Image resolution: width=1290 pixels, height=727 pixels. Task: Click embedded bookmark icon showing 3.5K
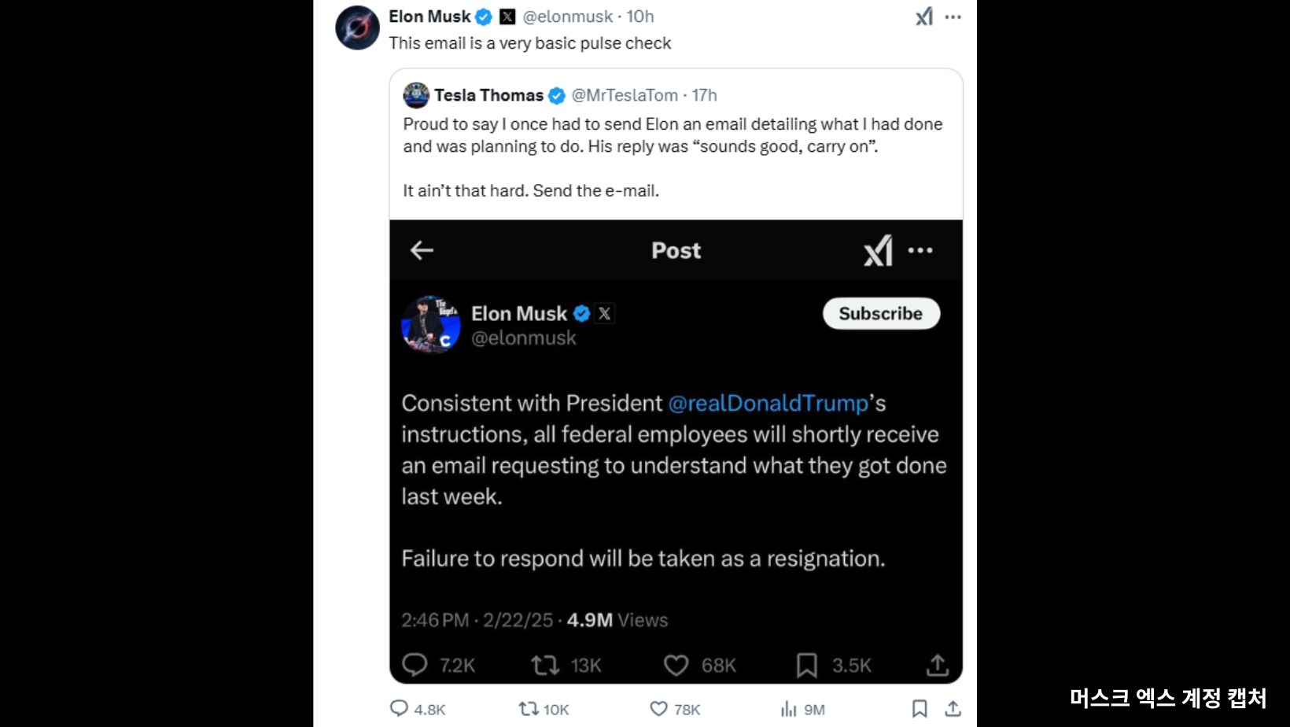pyautogui.click(x=806, y=665)
